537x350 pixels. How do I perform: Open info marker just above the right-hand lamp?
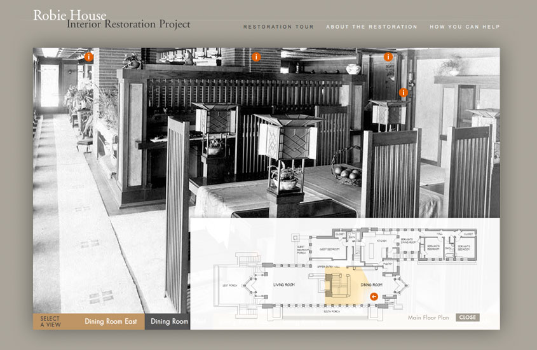(x=404, y=92)
